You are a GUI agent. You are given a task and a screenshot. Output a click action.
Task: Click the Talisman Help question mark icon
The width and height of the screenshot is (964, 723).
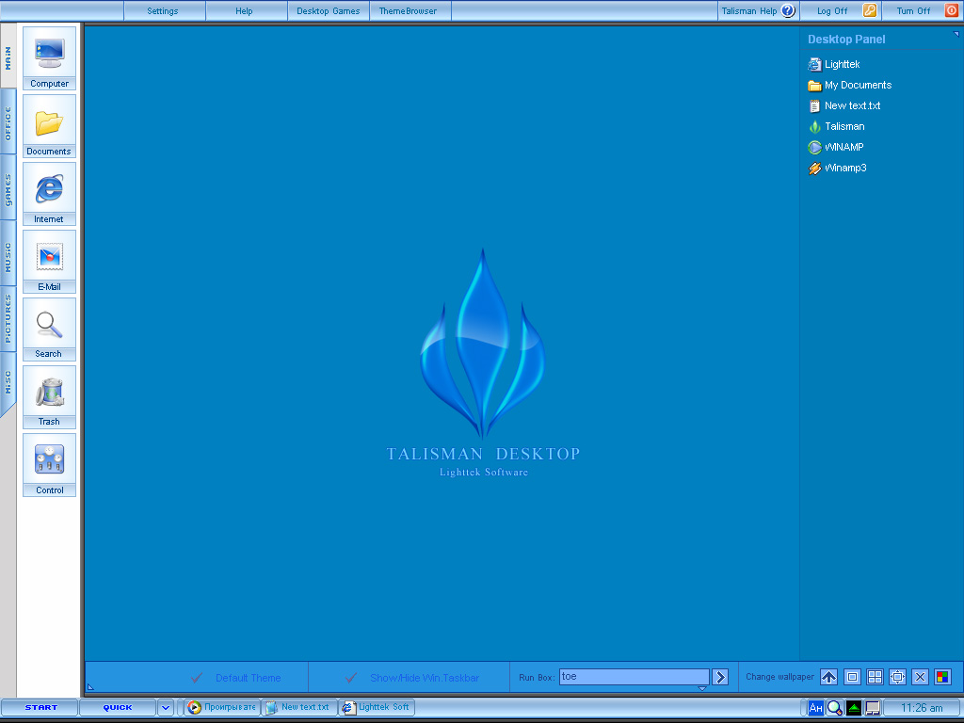point(788,10)
